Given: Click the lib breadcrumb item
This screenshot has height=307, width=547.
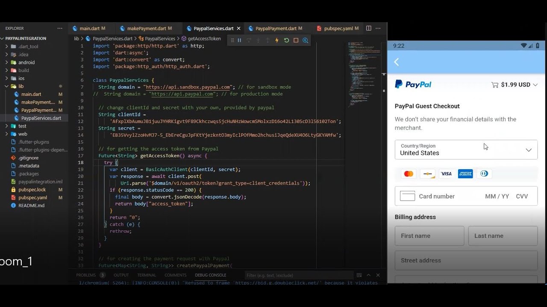Looking at the screenshot, I should (77, 39).
